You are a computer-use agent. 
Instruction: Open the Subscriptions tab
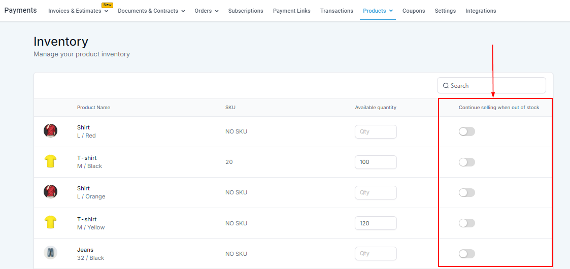[246, 11]
